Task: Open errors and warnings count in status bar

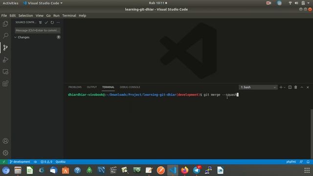Action: pyautogui.click(x=46, y=162)
